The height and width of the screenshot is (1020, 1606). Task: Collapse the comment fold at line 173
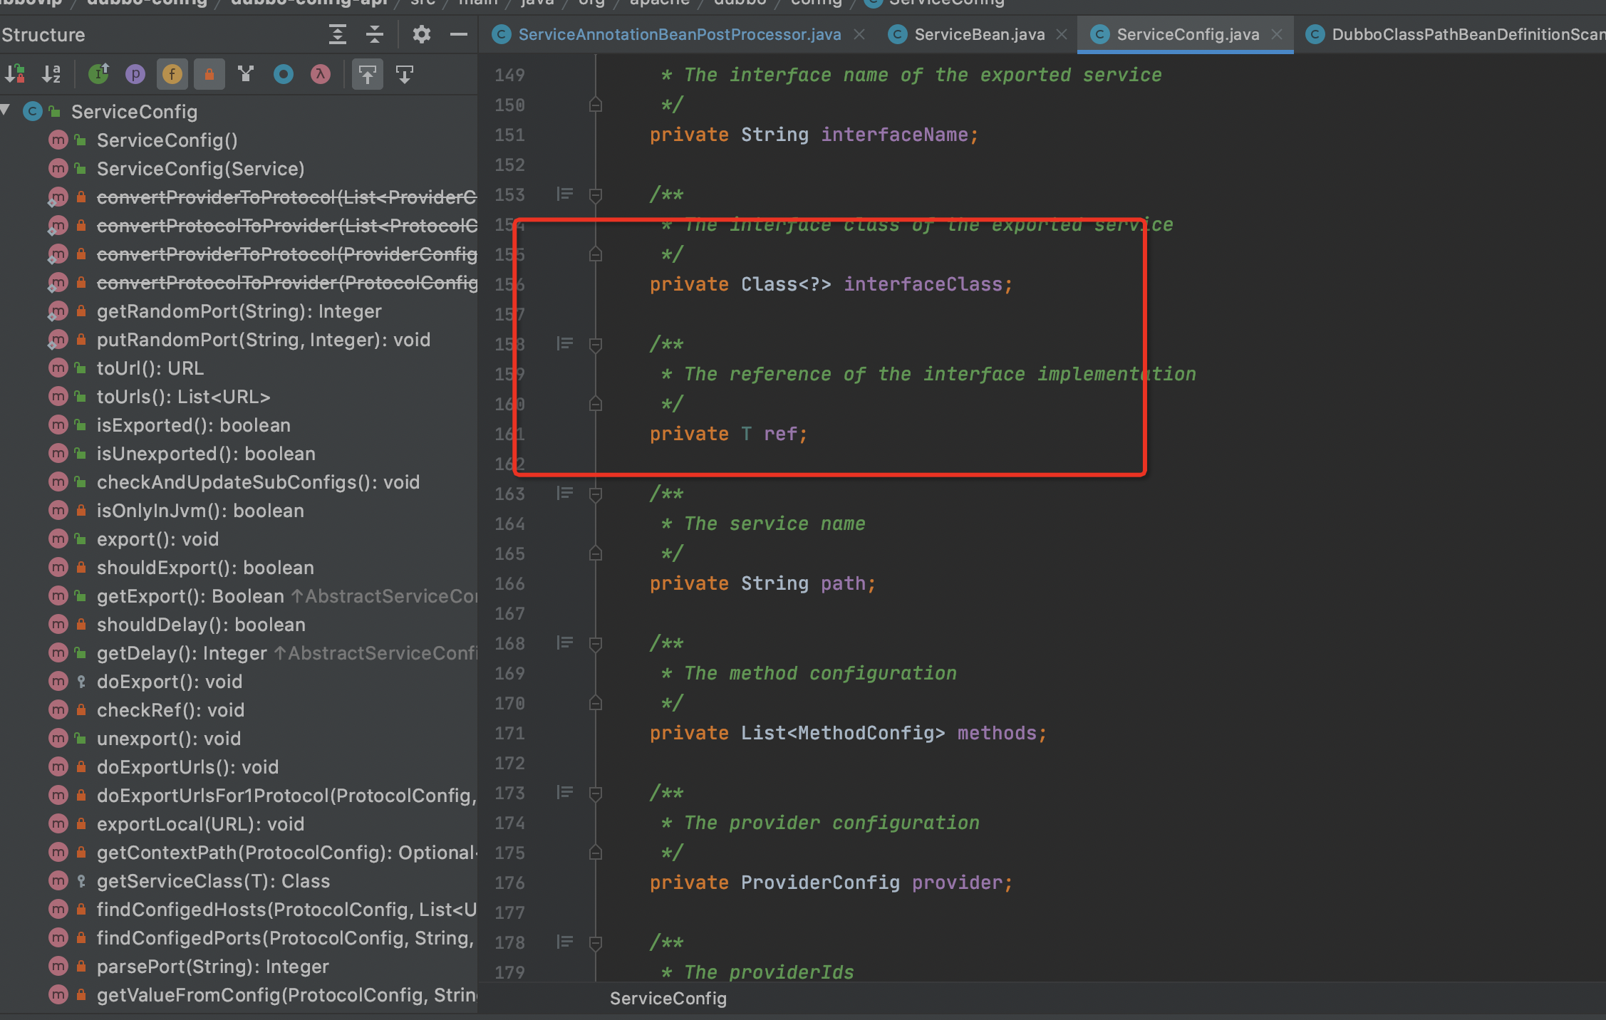pyautogui.click(x=596, y=793)
